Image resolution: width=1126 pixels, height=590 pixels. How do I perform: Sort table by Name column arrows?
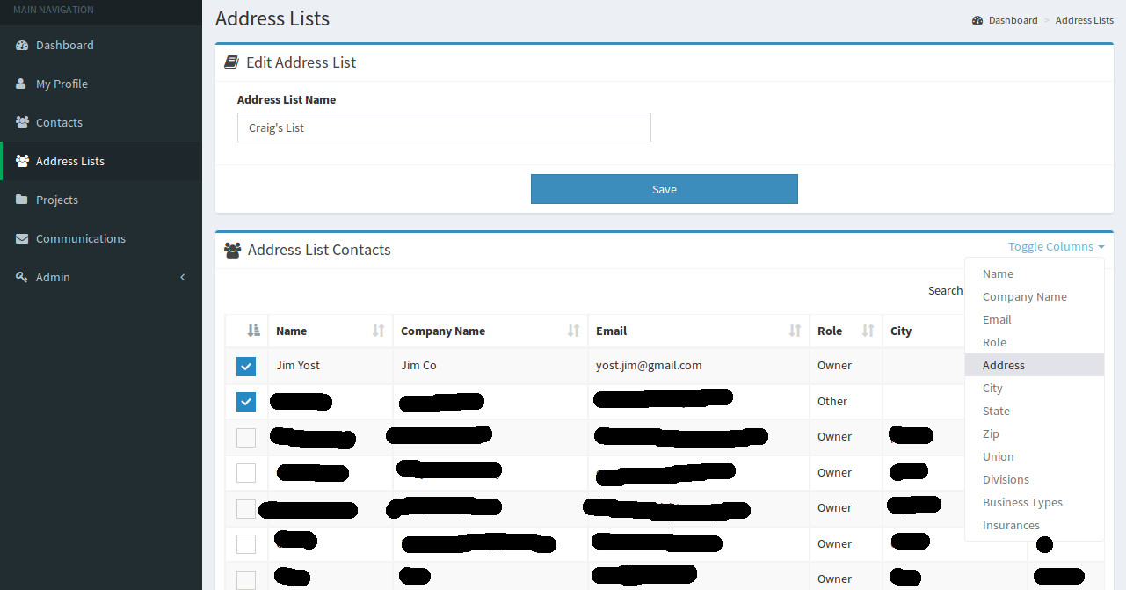pyautogui.click(x=378, y=331)
